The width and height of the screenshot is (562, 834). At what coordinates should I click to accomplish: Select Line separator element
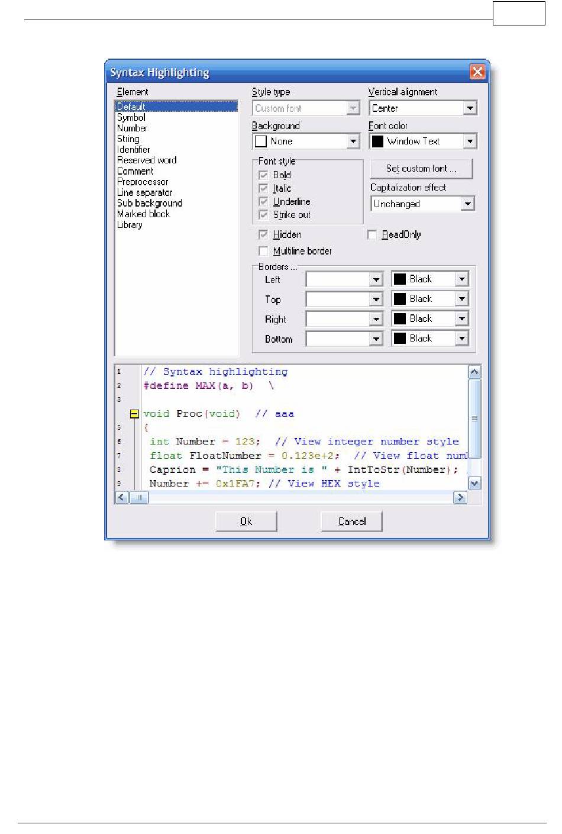145,192
